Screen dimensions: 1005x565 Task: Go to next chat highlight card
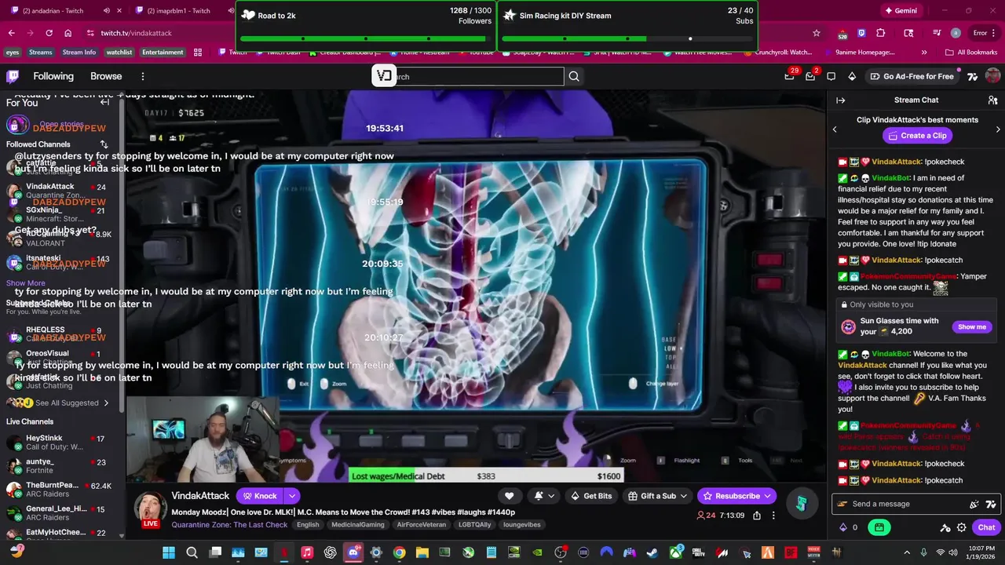pos(998,129)
